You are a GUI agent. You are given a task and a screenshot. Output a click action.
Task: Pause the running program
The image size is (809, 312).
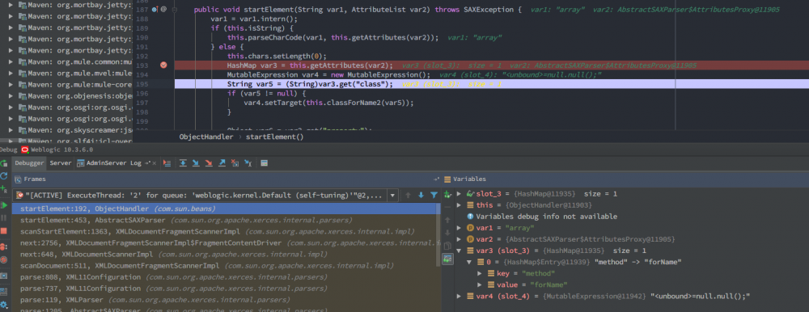point(3,217)
